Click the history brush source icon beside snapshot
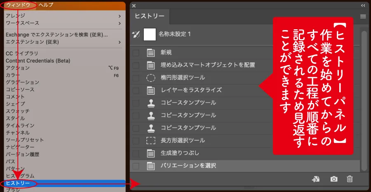This screenshot has width=371, height=192. [x=136, y=35]
